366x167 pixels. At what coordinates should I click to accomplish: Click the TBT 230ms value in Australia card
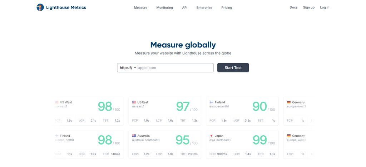click(193, 154)
